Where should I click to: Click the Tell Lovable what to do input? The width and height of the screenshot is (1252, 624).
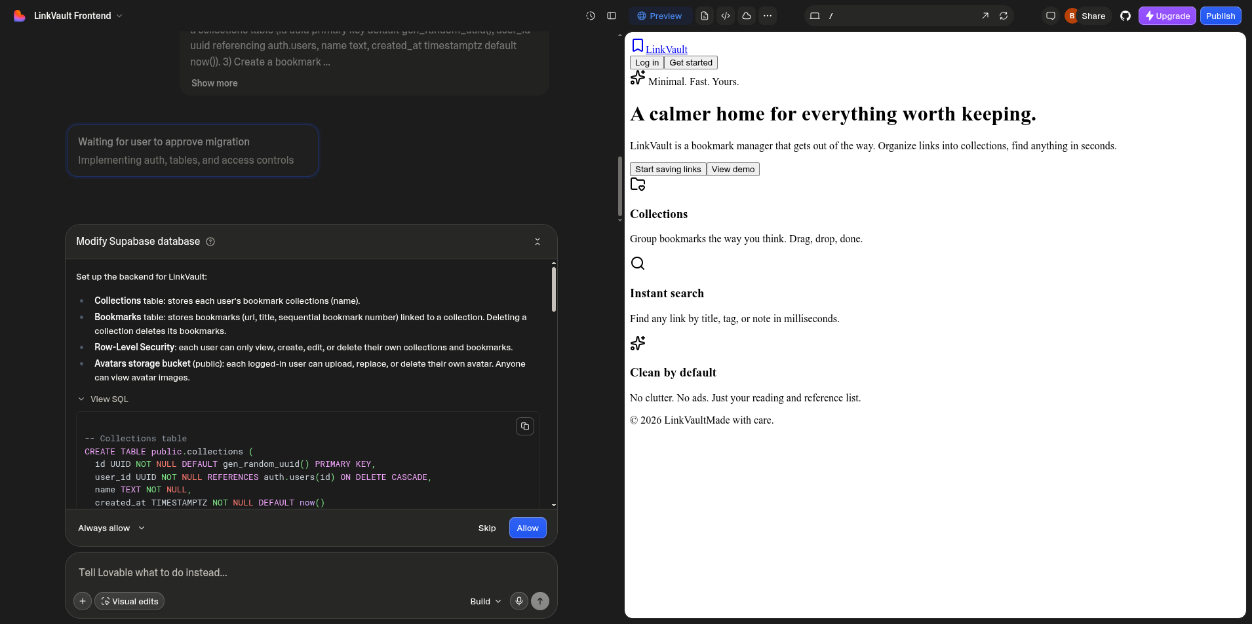tap(311, 572)
